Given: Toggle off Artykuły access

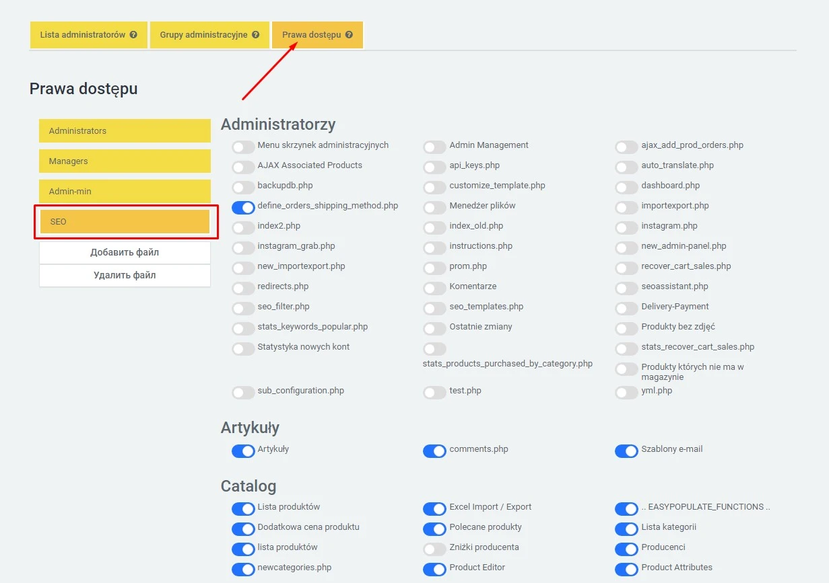Looking at the screenshot, I should click(x=243, y=451).
